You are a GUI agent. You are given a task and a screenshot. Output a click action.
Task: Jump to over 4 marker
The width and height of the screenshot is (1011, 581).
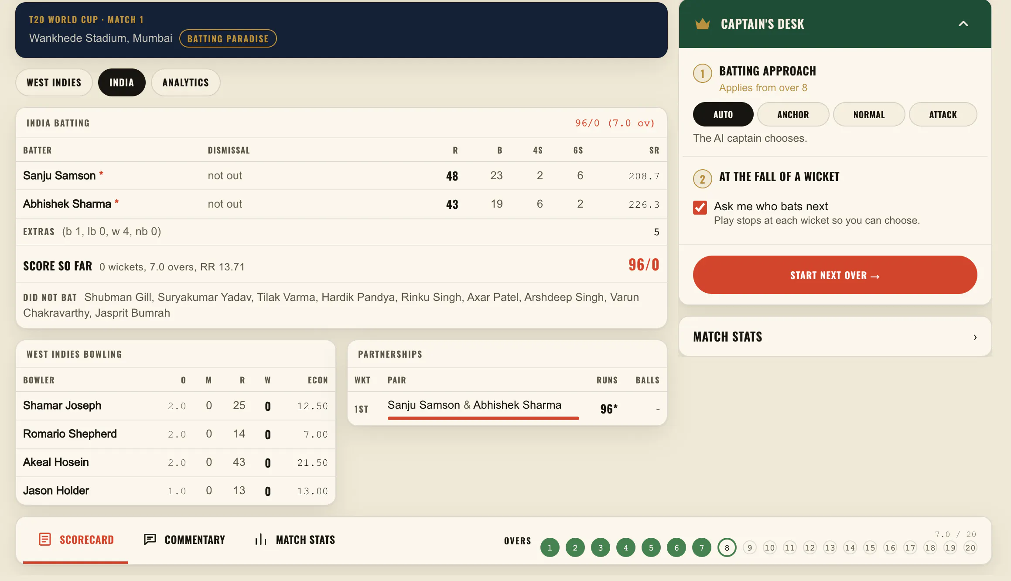click(625, 548)
